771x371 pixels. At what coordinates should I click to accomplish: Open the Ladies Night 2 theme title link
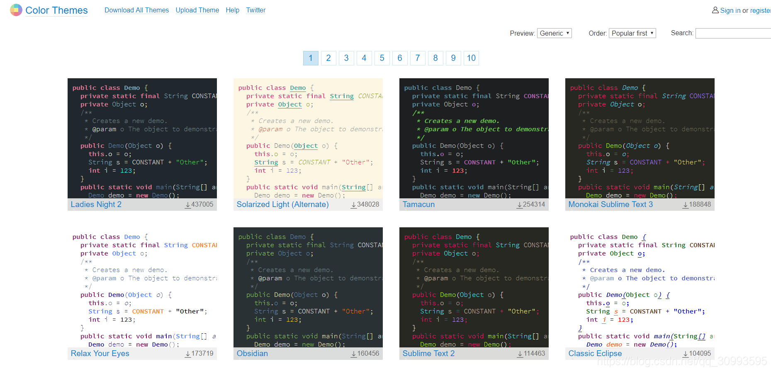click(96, 205)
